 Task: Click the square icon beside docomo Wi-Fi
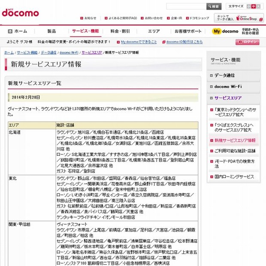(x=212, y=87)
